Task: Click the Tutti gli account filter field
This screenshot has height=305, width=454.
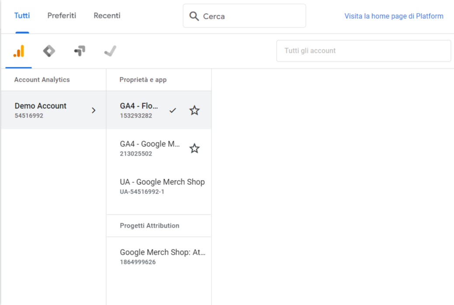Action: tap(364, 51)
